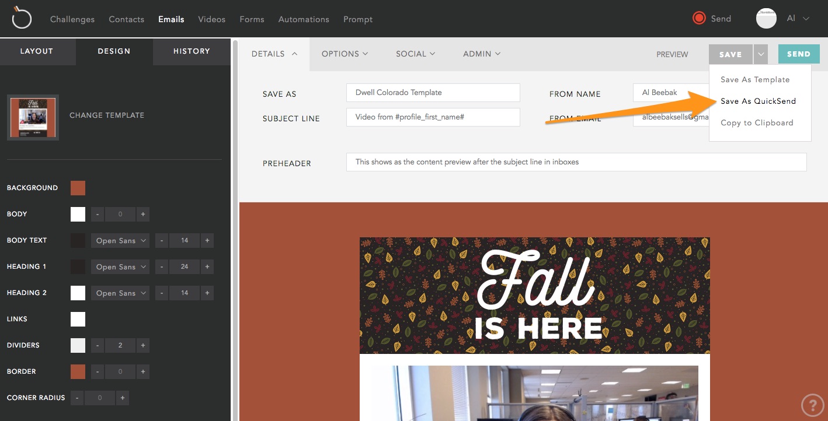Open the BODY TEXT color swatch
Image resolution: width=828 pixels, height=421 pixels.
78,240
